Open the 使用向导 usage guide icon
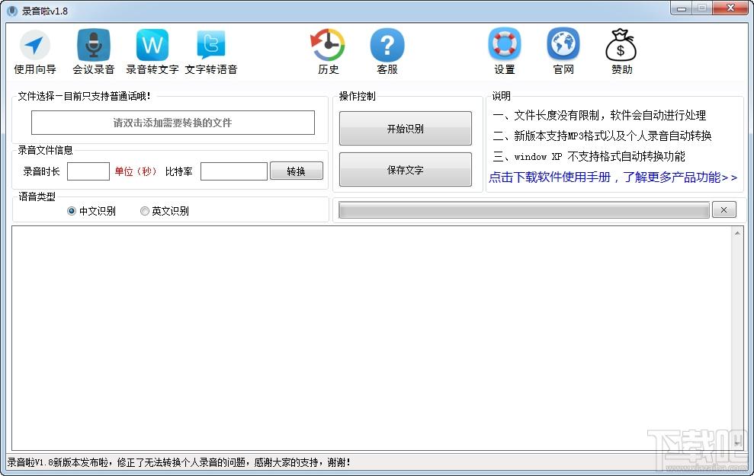The height and width of the screenshot is (476, 754). coord(35,46)
